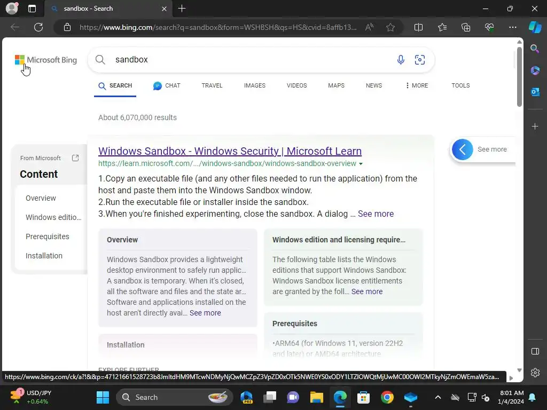Open the USD/JPY widget

coord(30,397)
